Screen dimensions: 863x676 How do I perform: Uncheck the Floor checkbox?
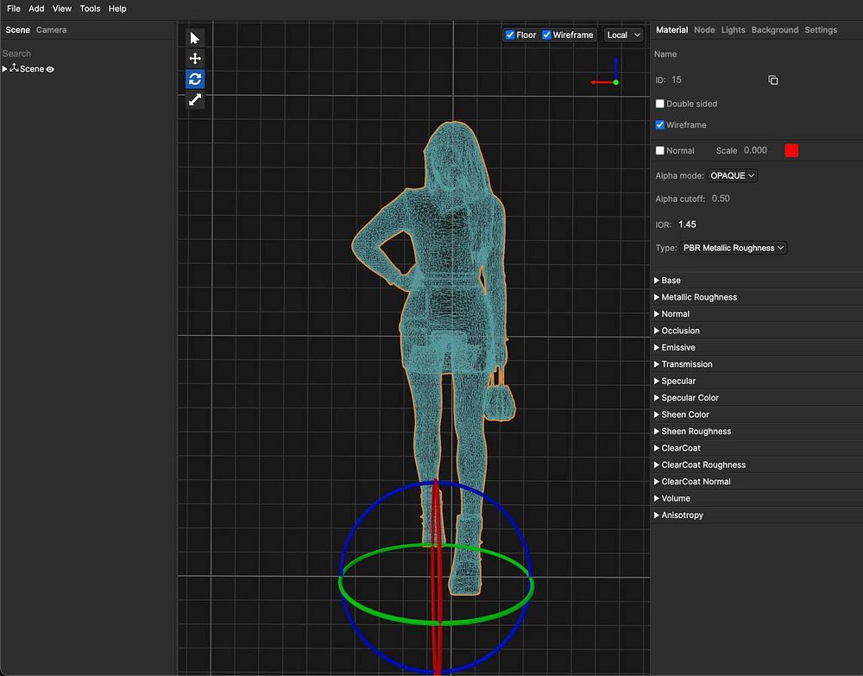click(x=510, y=35)
